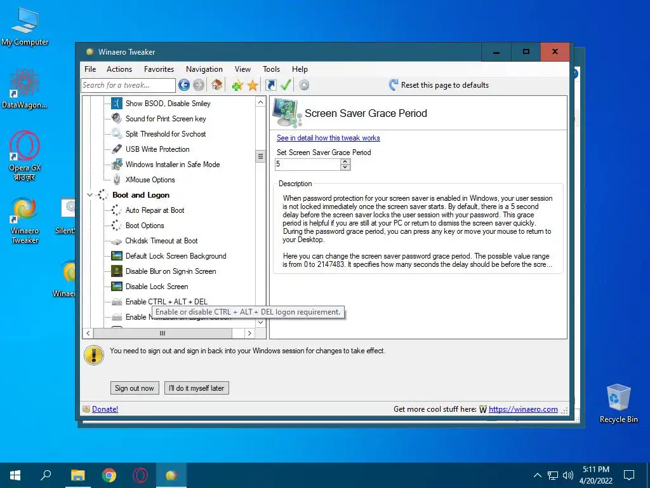Click the USB Write Protection icon
The height and width of the screenshot is (488, 650).
117,149
